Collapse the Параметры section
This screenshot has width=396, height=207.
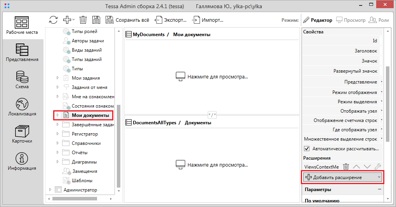(x=379, y=190)
